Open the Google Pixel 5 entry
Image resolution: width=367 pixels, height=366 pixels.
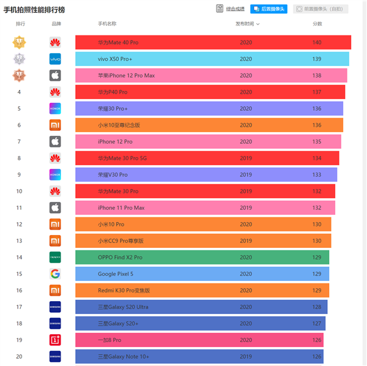click(116, 274)
